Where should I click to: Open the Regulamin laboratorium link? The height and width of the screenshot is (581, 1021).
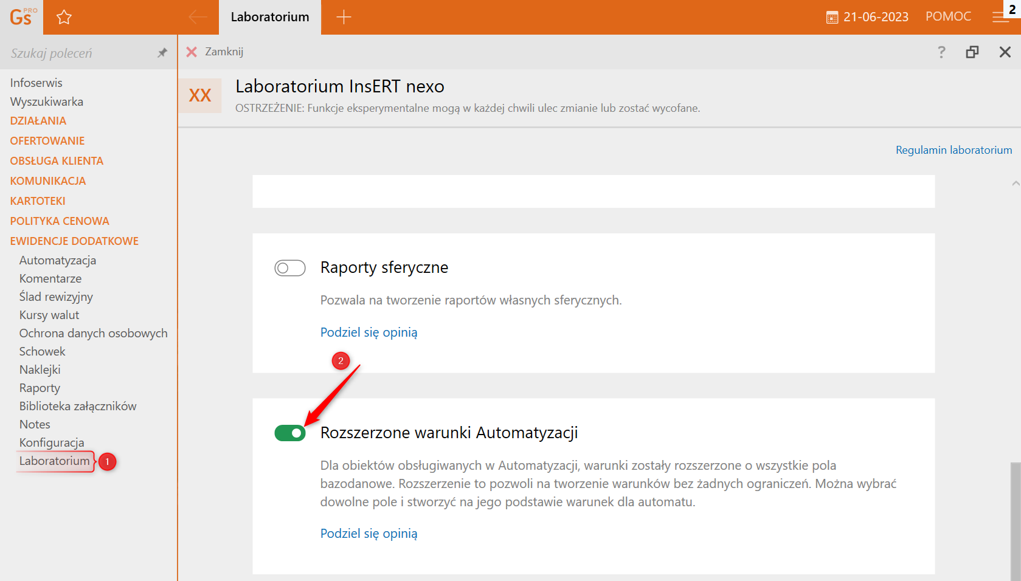[954, 150]
